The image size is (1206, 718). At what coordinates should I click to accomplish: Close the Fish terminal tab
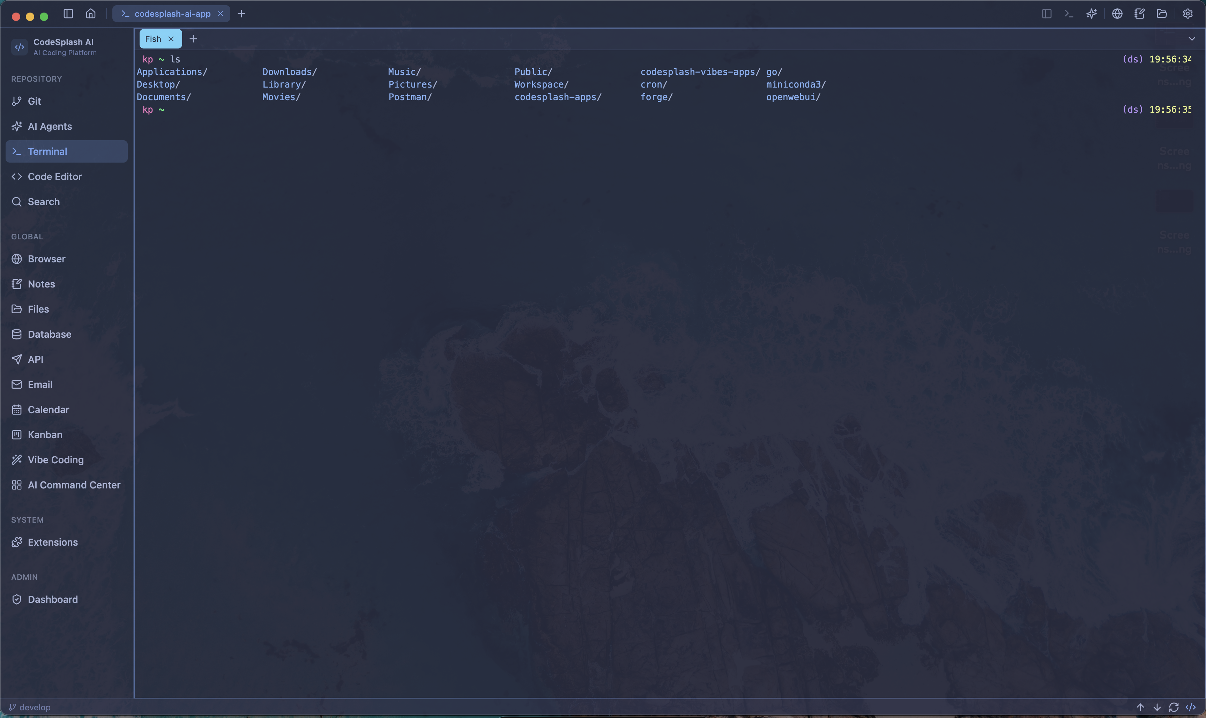(x=171, y=39)
